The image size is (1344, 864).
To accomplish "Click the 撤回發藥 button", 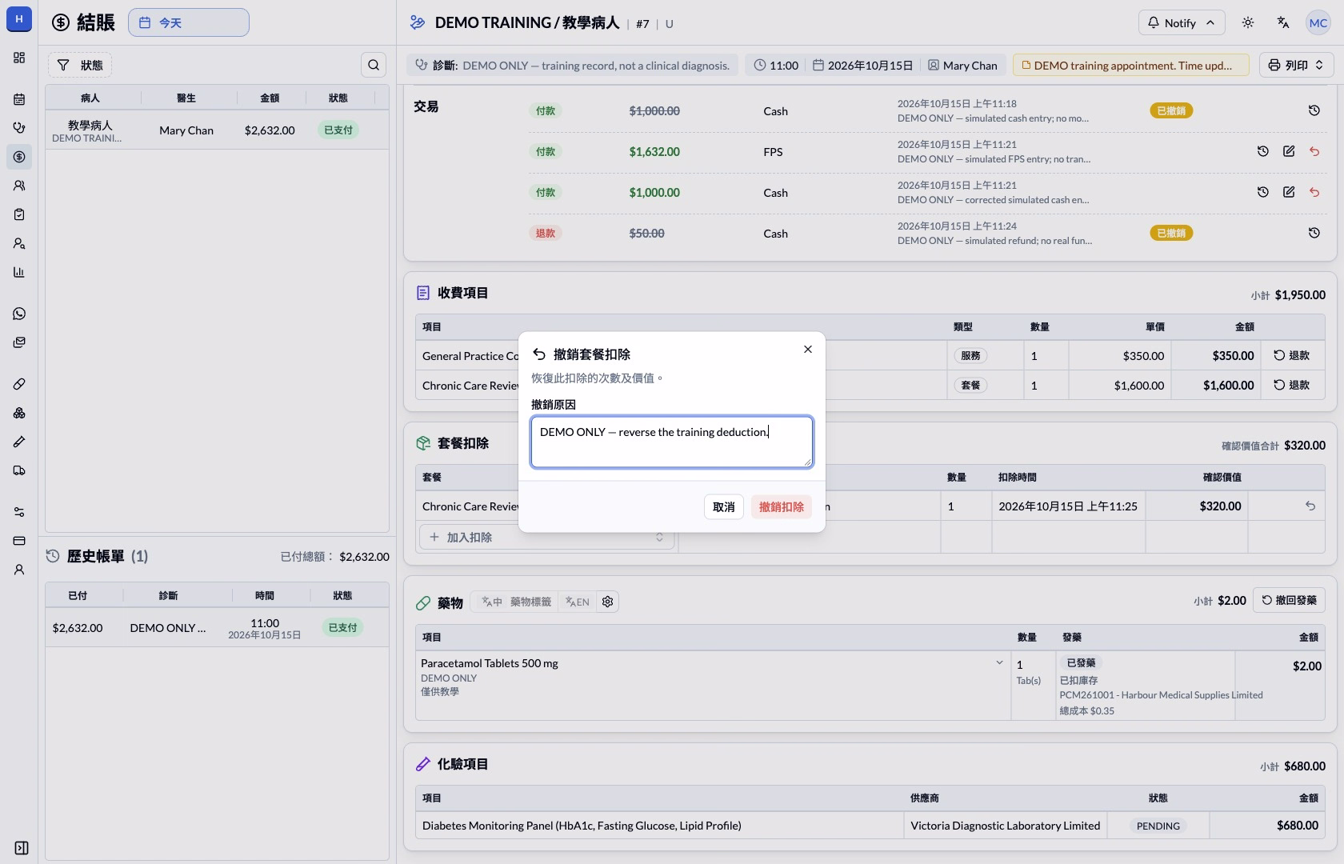I will [x=1289, y=600].
